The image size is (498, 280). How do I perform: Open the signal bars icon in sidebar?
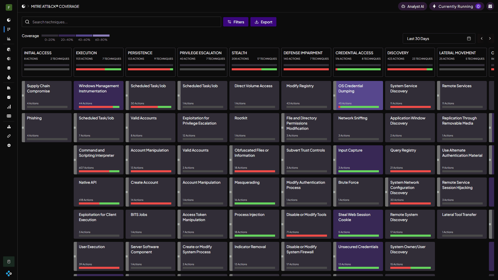pos(9,107)
